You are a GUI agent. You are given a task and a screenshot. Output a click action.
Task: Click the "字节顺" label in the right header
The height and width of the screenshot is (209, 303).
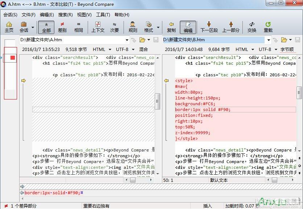(x=287, y=50)
